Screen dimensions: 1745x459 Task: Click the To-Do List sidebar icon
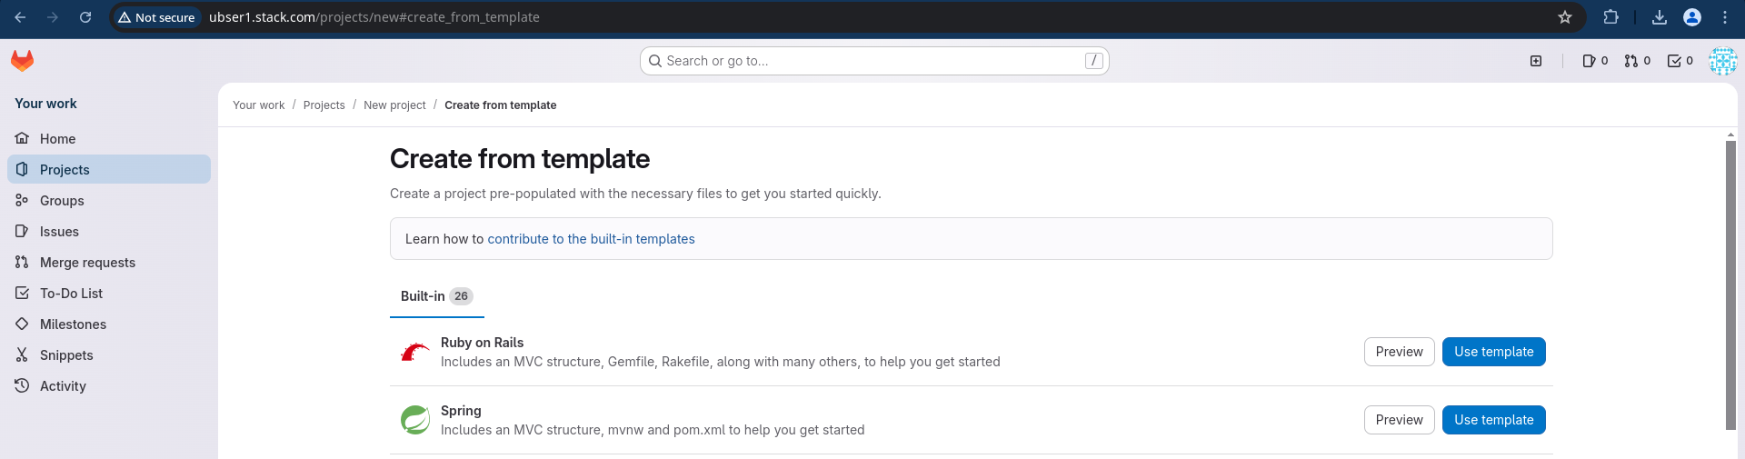(x=22, y=293)
